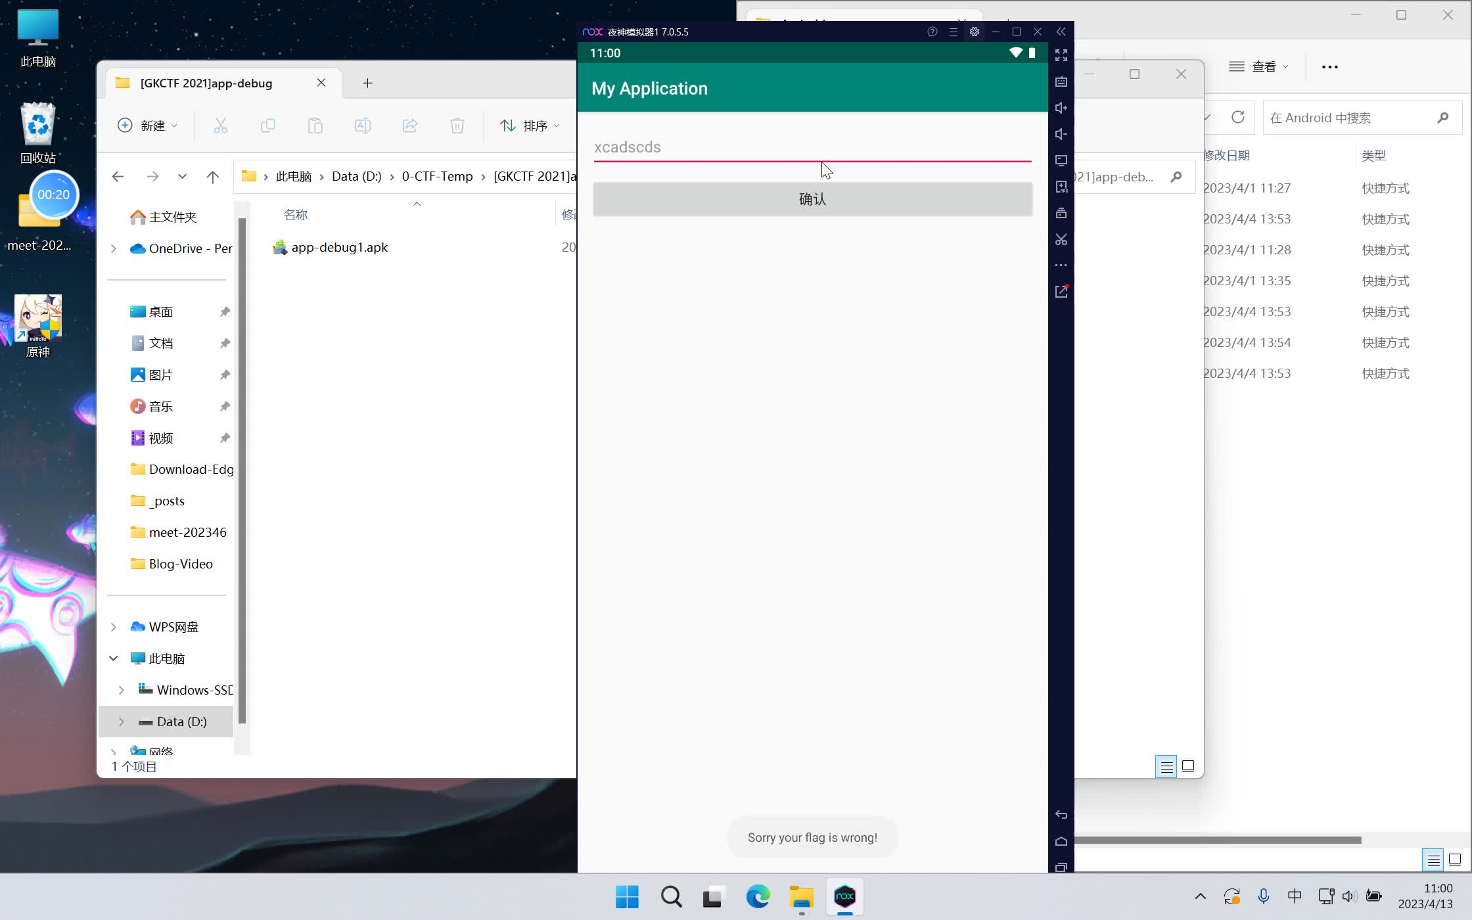Open Nox screen display icon
The image size is (1472, 920).
[1061, 160]
